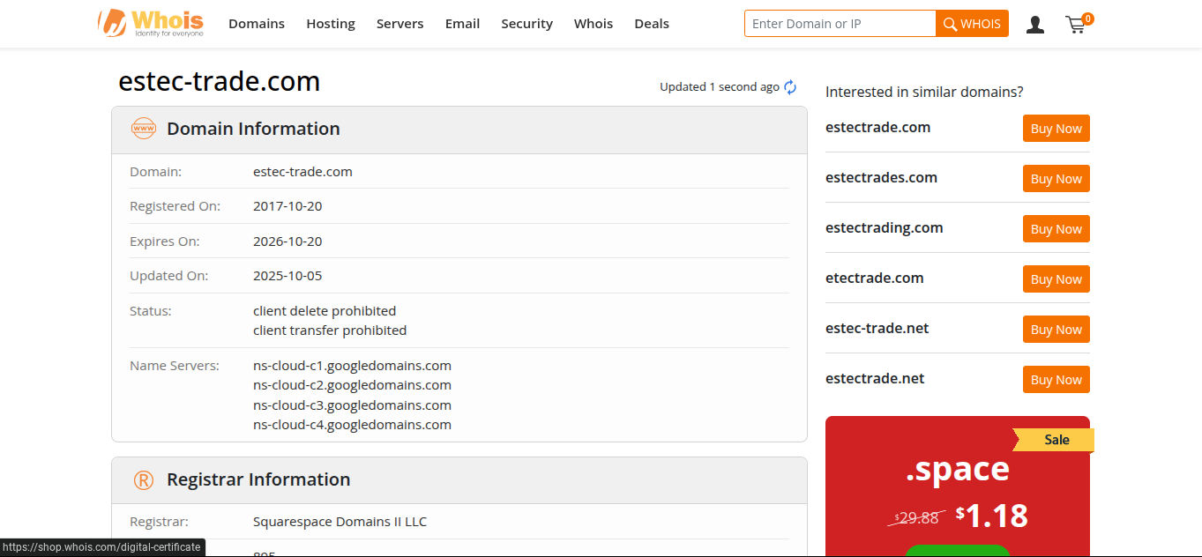The width and height of the screenshot is (1202, 557).
Task: Open the Servers menu
Action: pyautogui.click(x=399, y=24)
